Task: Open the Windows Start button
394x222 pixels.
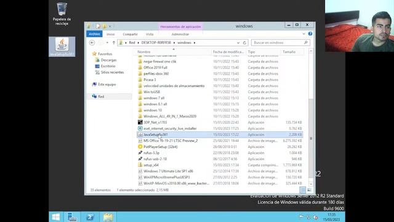Action: 56,217
